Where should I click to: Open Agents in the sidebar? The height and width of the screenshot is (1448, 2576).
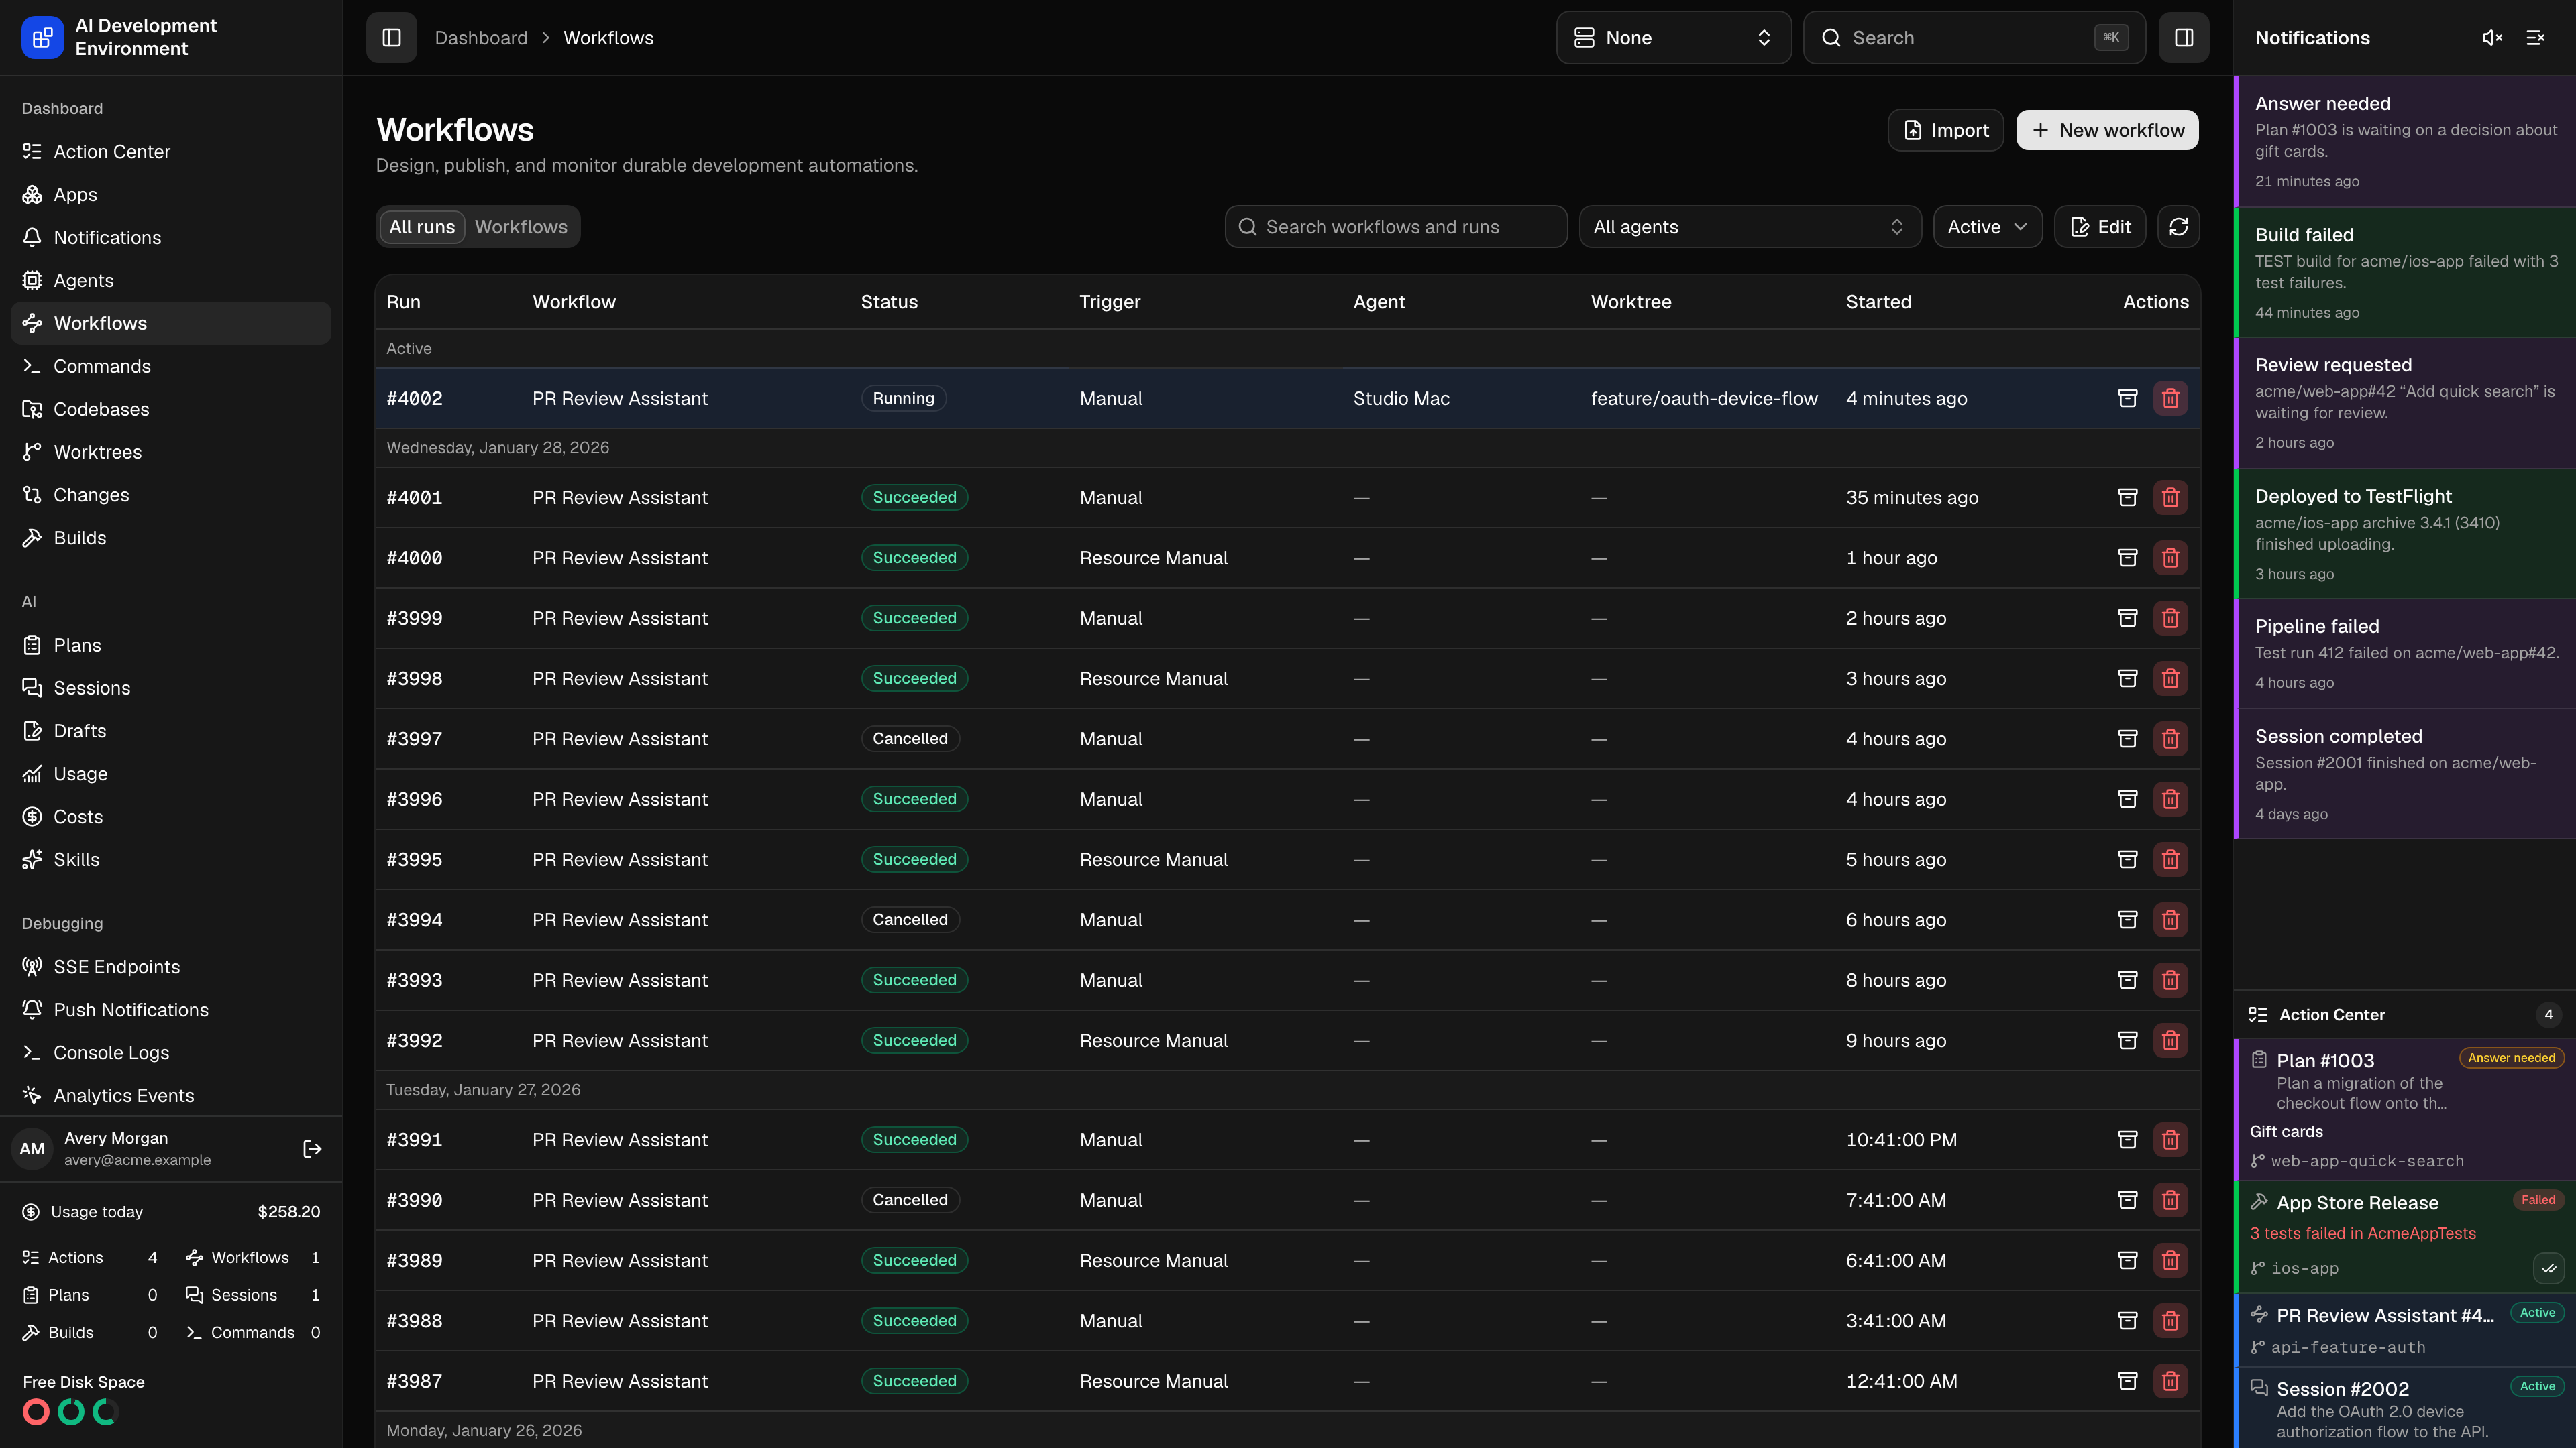pyautogui.click(x=171, y=281)
